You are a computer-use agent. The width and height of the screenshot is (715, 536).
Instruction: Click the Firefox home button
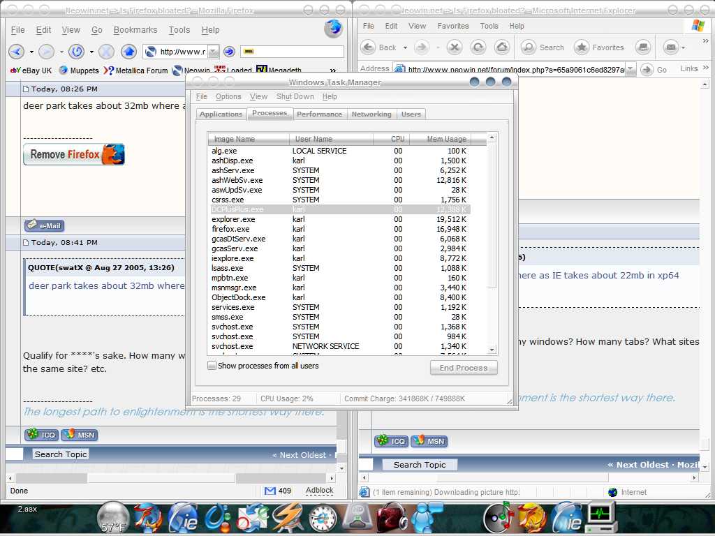(x=128, y=52)
